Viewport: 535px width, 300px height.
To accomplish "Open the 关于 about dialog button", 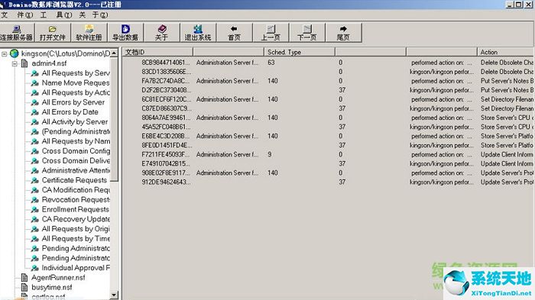I will coord(161,33).
